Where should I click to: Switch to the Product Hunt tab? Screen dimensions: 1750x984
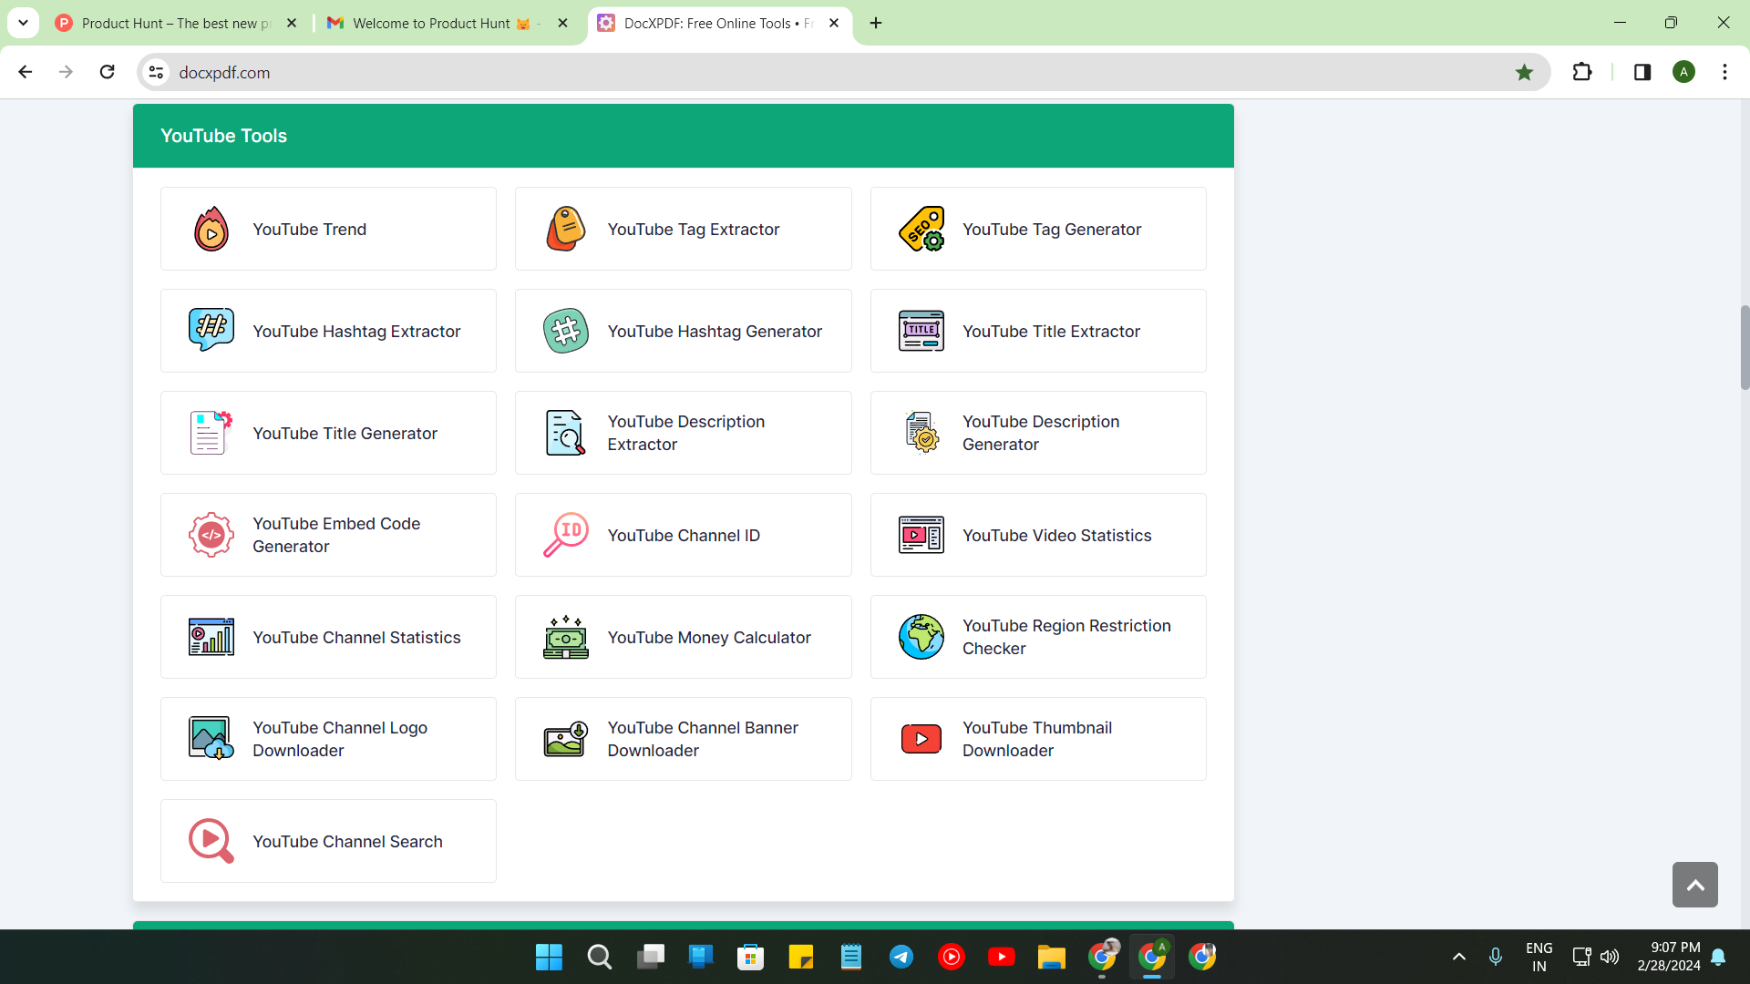pos(176,23)
